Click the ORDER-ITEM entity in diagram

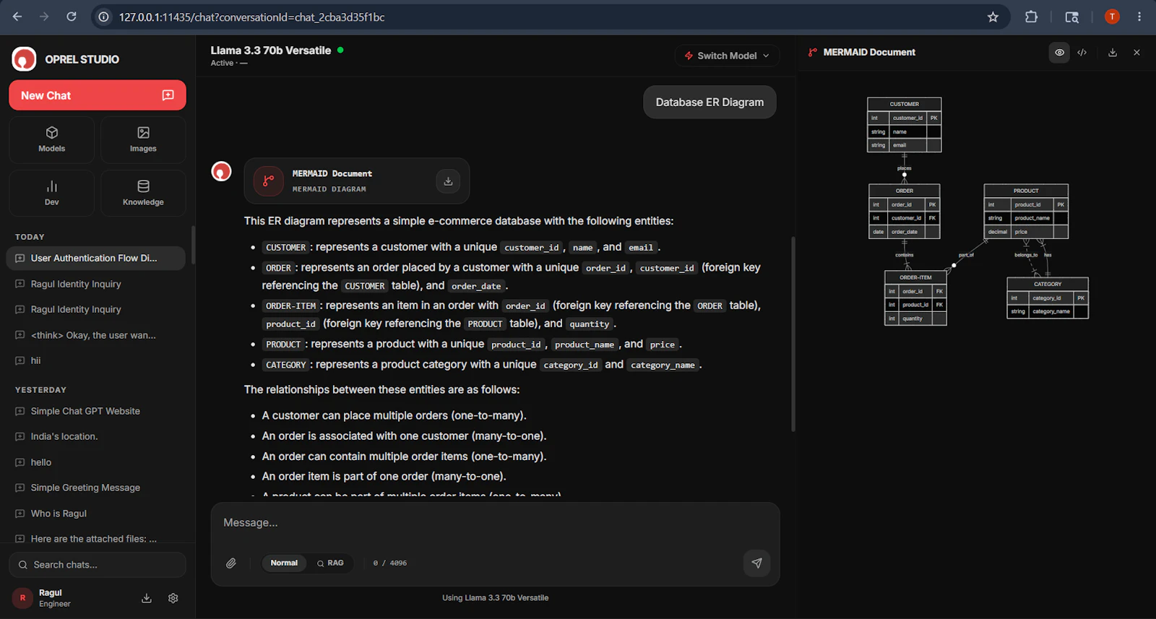click(915, 298)
